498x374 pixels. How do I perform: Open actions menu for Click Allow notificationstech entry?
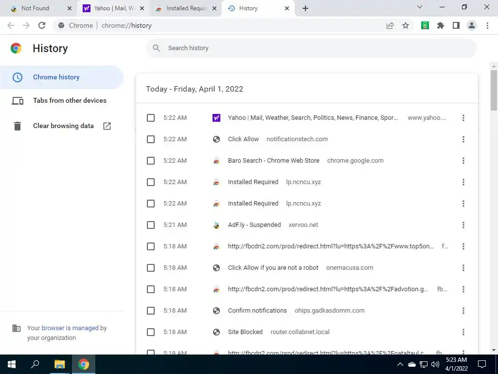(463, 139)
